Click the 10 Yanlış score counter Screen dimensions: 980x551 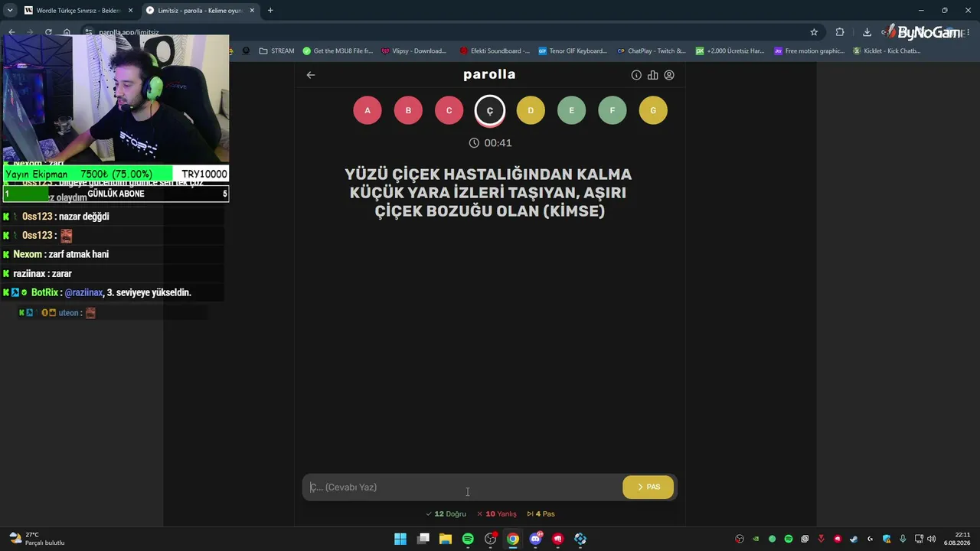(496, 514)
